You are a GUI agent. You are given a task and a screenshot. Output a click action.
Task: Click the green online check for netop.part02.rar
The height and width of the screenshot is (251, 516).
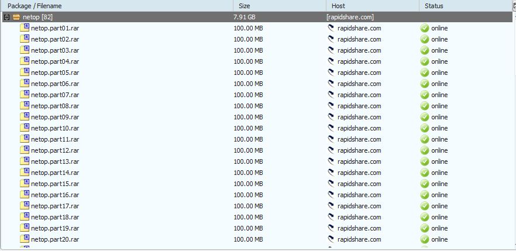[425, 39]
